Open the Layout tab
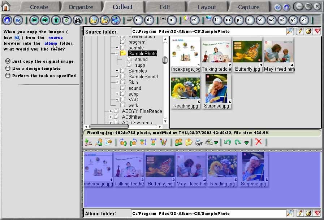324x220 pixels. [207, 7]
